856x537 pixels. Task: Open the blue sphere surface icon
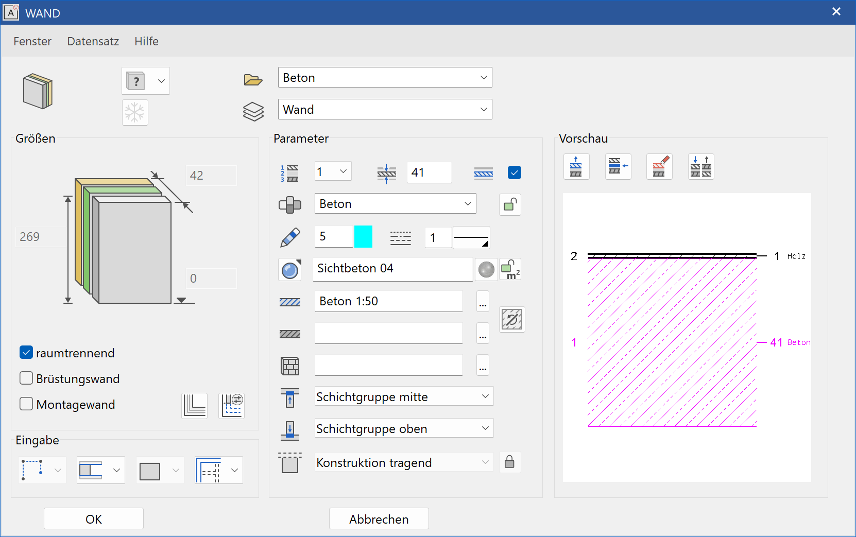[290, 270]
